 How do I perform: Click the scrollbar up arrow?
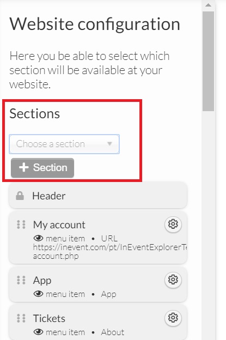pos(208,5)
